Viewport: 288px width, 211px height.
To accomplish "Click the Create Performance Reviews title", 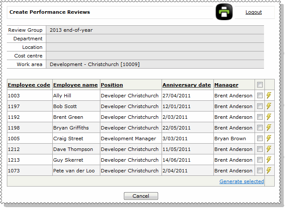I will tap(50, 12).
